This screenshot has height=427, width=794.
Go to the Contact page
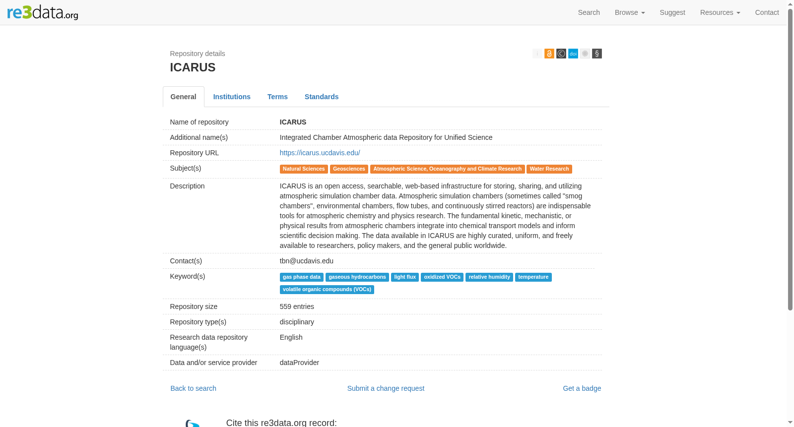pos(767,12)
